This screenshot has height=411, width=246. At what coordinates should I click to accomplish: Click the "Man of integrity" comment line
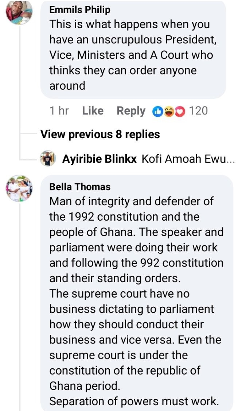click(x=131, y=201)
